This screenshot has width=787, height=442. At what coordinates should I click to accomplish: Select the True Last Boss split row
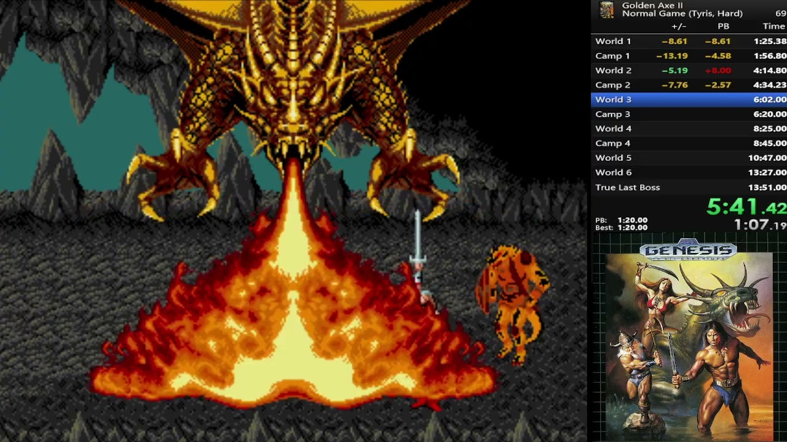689,187
